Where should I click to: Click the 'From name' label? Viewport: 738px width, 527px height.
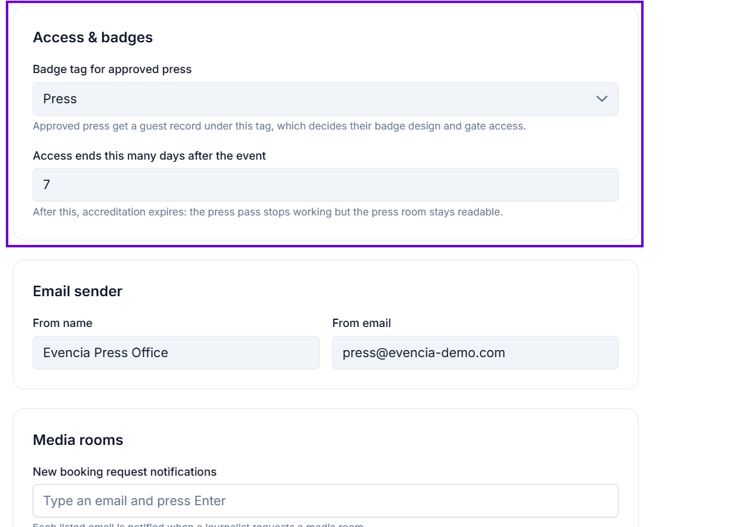pos(63,323)
